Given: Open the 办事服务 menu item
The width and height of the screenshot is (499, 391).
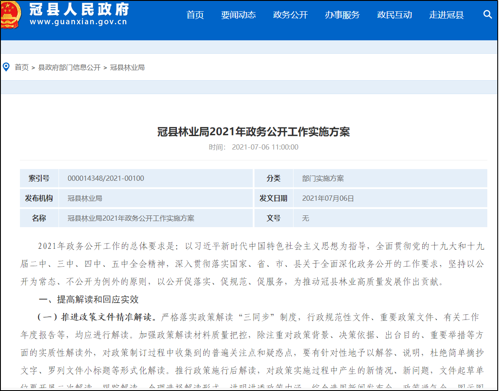Looking at the screenshot, I should click(342, 15).
